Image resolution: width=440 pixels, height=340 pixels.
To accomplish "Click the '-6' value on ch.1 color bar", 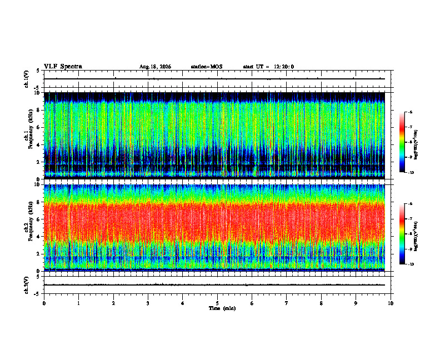I will pos(410,112).
